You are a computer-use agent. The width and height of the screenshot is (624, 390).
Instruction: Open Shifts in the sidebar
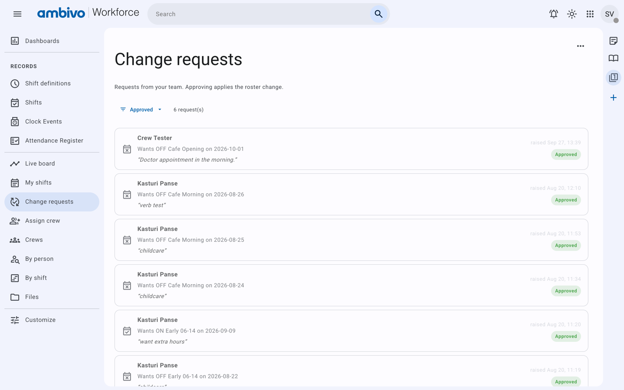[52, 102]
